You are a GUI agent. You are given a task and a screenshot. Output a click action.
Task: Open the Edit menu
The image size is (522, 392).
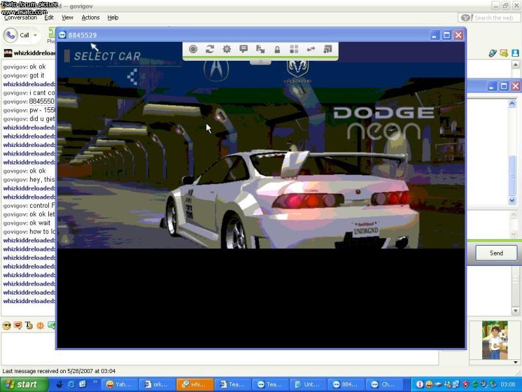click(x=49, y=18)
